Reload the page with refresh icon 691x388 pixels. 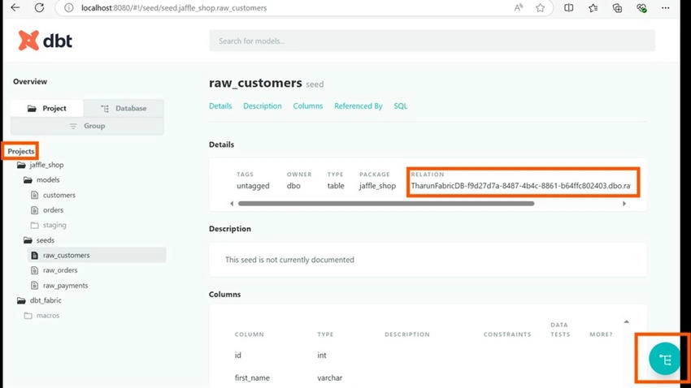pos(39,7)
